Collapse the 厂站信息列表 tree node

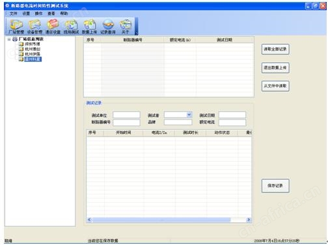tap(9, 39)
